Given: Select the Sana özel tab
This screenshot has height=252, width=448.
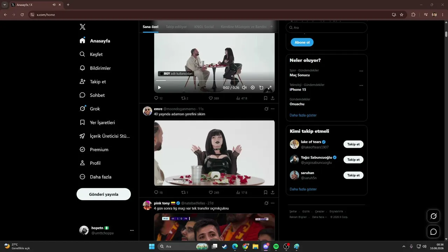Looking at the screenshot, I should [150, 27].
